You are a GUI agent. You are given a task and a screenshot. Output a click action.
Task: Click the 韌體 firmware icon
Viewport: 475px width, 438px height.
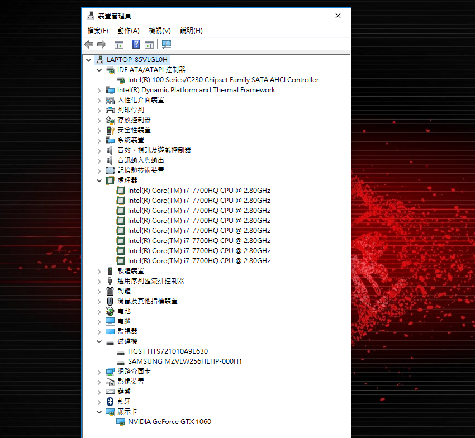coord(110,291)
